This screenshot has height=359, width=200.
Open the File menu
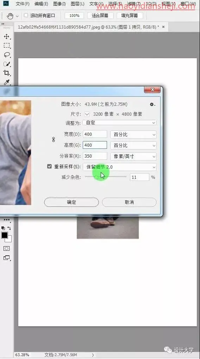click(x=23, y=4)
